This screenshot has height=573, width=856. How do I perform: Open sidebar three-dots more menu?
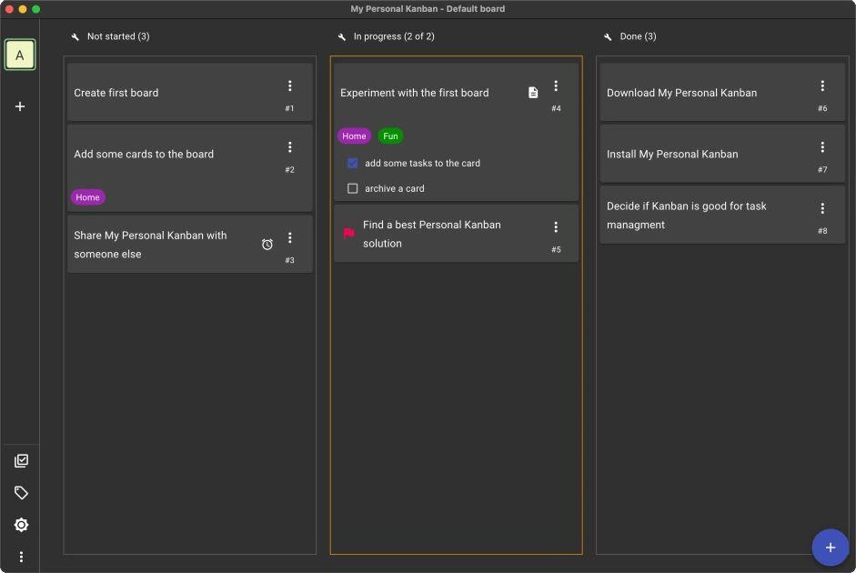point(21,557)
